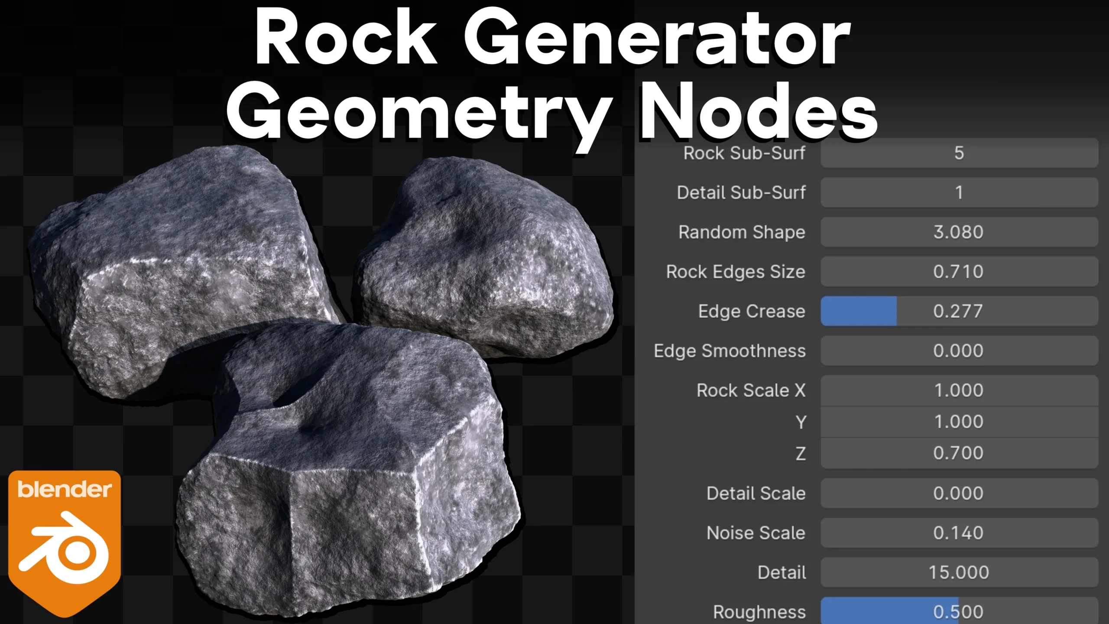Image resolution: width=1109 pixels, height=624 pixels.
Task: Edit the Rock Sub-Surf value
Action: 960,153
